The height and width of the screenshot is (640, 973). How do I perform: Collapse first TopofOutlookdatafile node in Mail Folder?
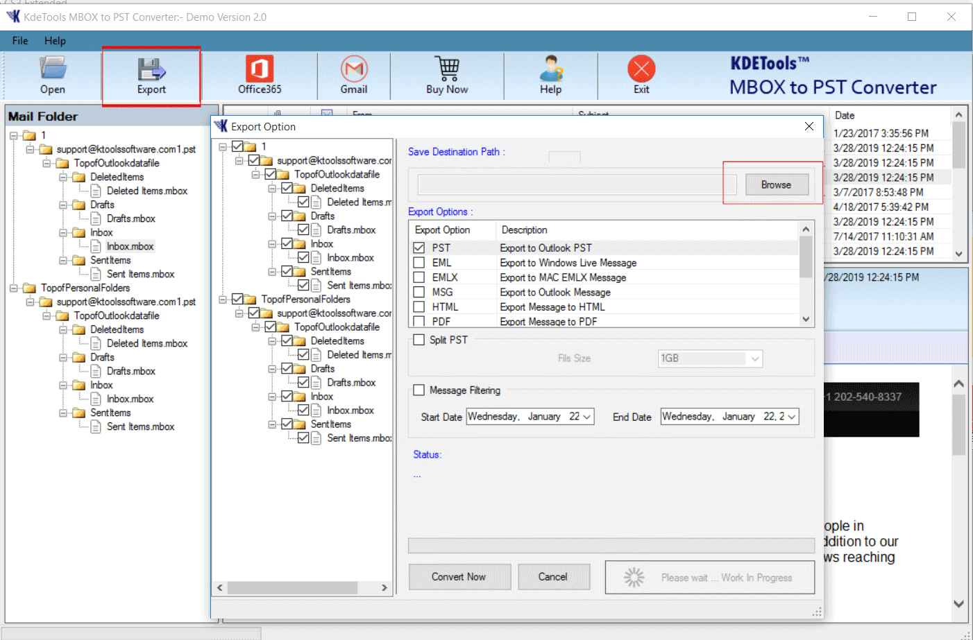click(46, 163)
